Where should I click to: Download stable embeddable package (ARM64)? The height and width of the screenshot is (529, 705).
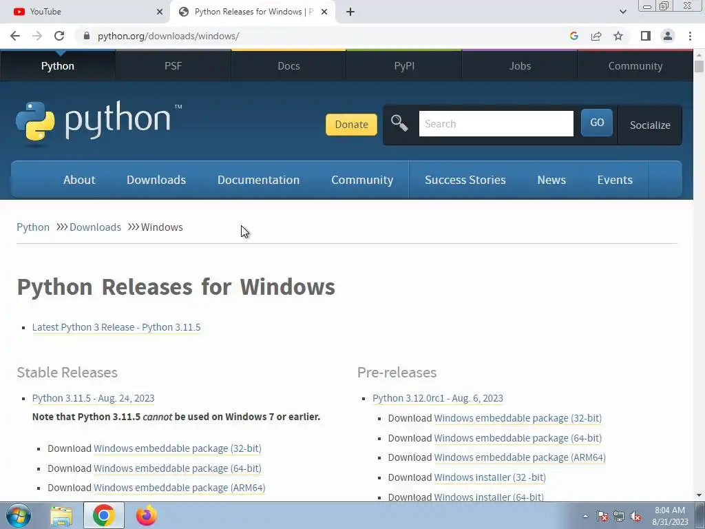pyautogui.click(x=180, y=488)
